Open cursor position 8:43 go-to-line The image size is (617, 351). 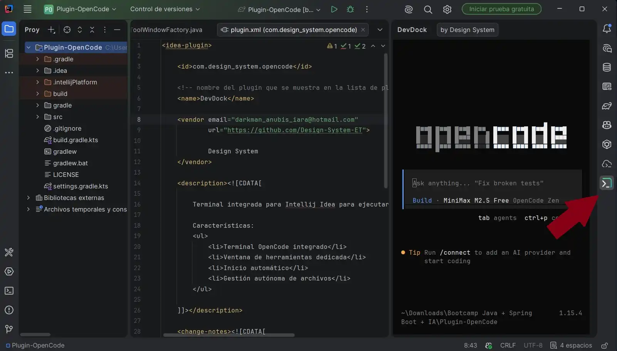click(x=471, y=346)
